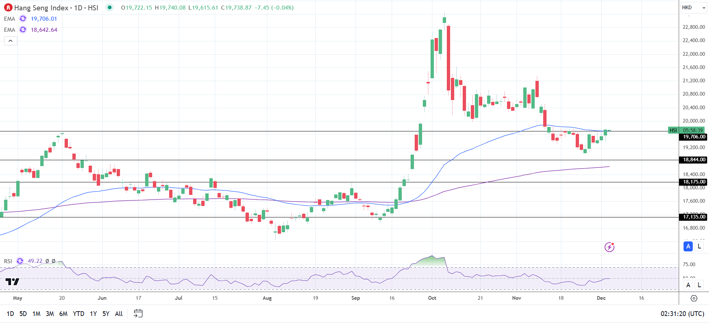Click the EMA value 18,642.64
Viewport: 709px width, 323px height.
tap(44, 30)
